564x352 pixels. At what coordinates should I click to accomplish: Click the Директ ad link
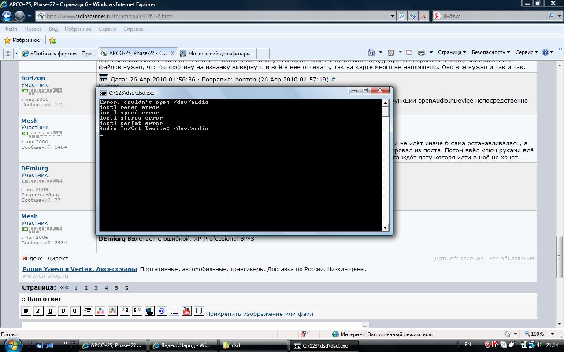point(58,258)
